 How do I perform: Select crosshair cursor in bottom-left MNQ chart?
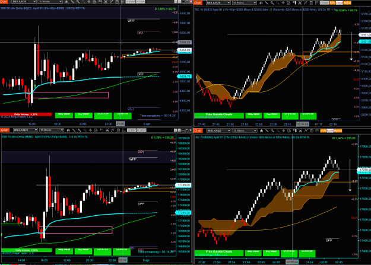coord(90,130)
